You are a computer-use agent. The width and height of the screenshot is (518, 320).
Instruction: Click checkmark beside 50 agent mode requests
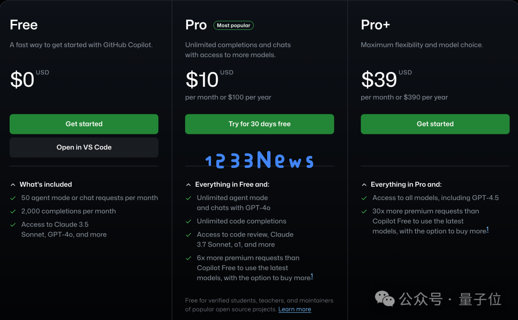coord(13,198)
